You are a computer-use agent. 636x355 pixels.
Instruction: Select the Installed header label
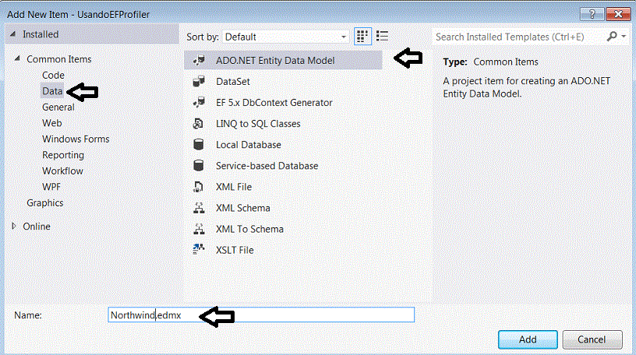coord(41,34)
